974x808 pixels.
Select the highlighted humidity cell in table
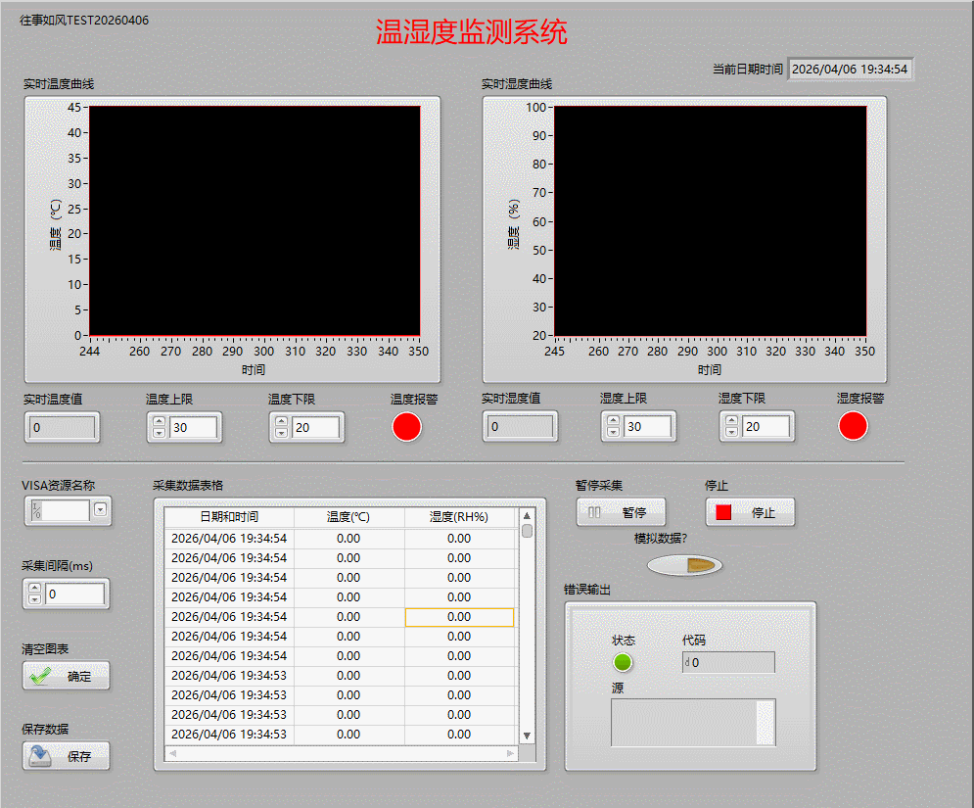pos(459,617)
